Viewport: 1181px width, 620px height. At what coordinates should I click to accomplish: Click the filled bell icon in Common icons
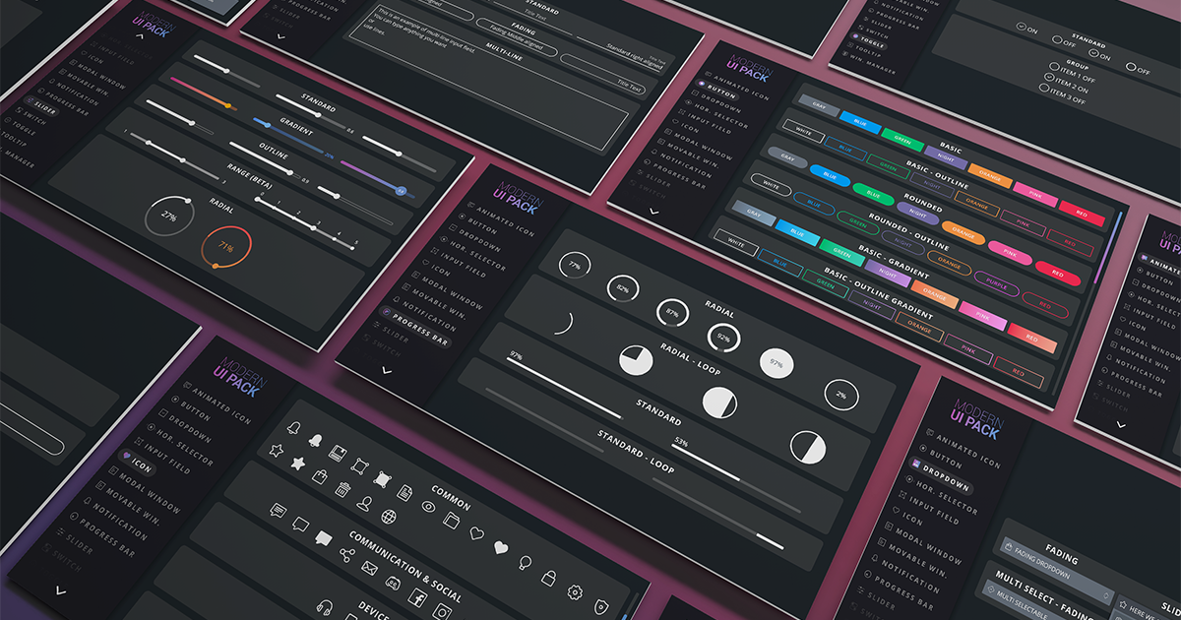[316, 440]
